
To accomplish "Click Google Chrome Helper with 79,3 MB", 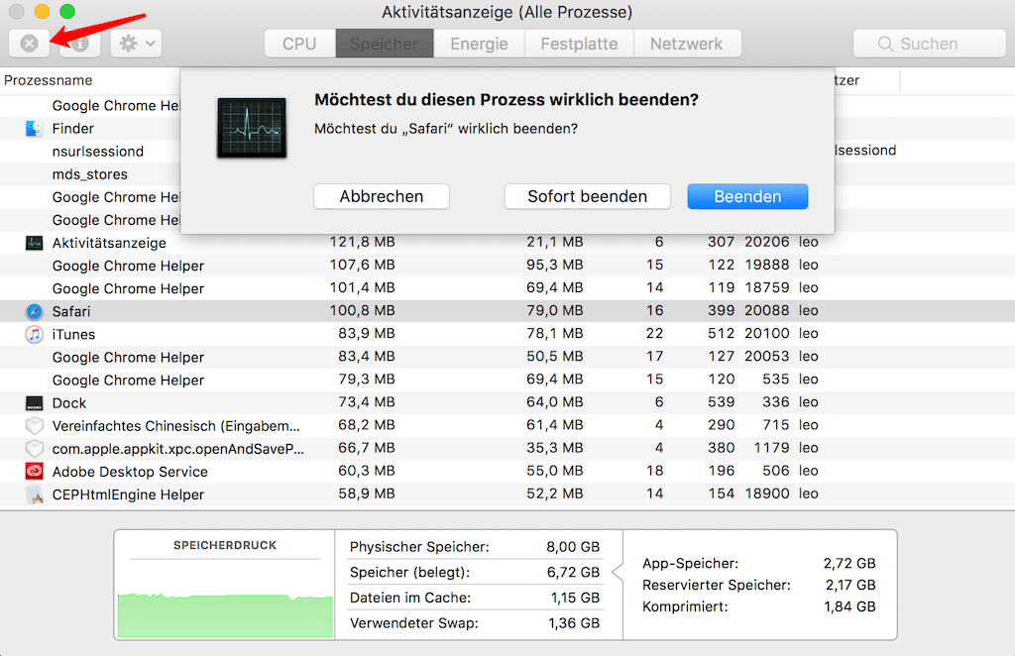I will [x=128, y=381].
